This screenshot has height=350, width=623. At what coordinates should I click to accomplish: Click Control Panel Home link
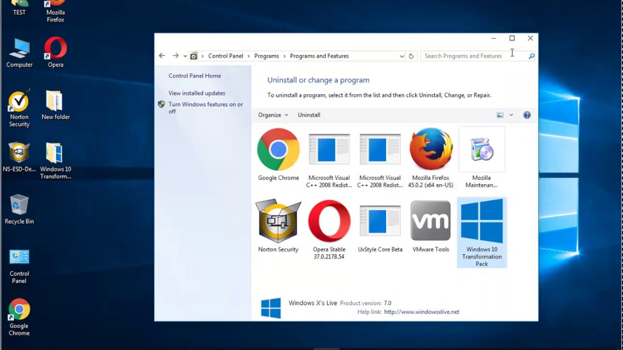195,76
